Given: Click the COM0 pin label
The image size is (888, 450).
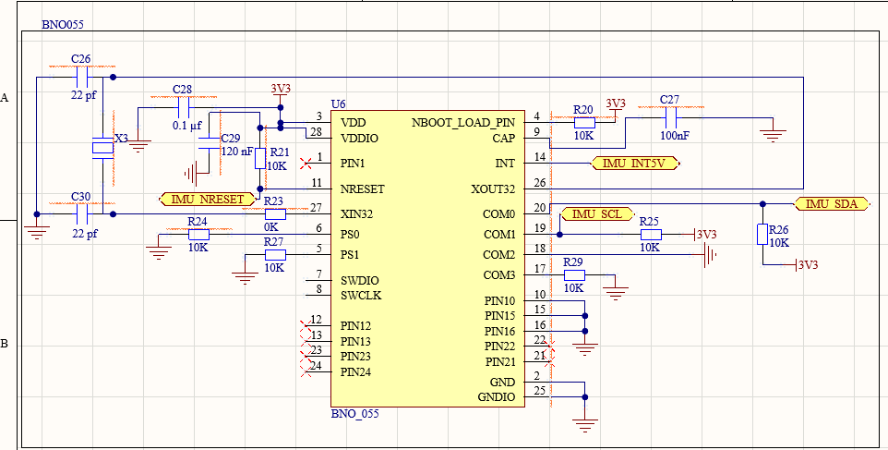Looking at the screenshot, I should [x=499, y=214].
